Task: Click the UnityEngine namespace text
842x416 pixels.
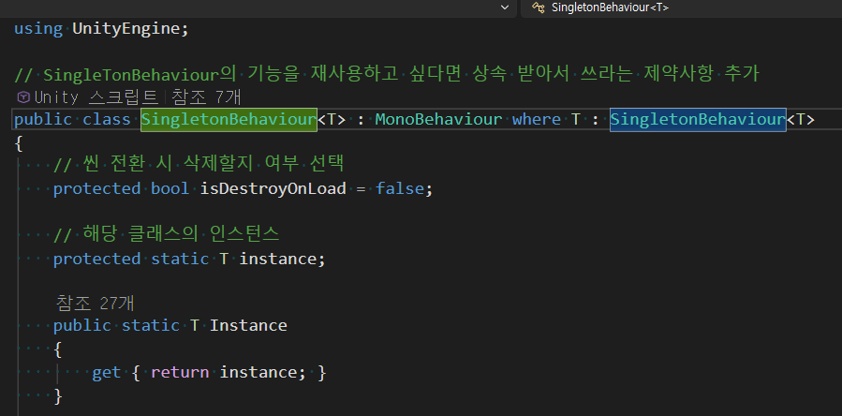Action: [x=127, y=29]
